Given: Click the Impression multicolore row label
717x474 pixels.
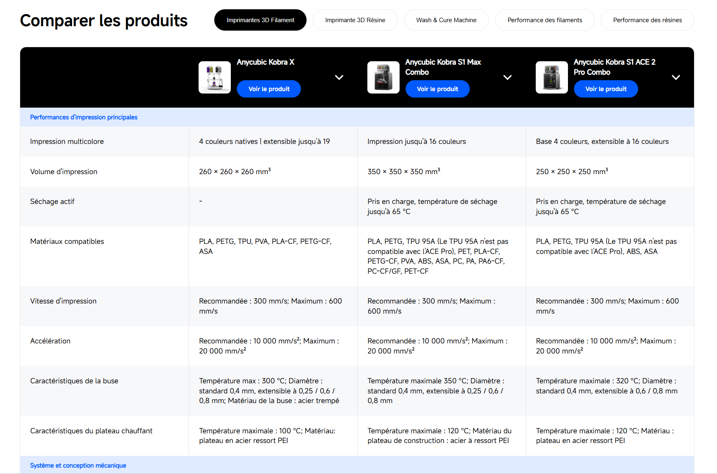Looking at the screenshot, I should pos(67,141).
